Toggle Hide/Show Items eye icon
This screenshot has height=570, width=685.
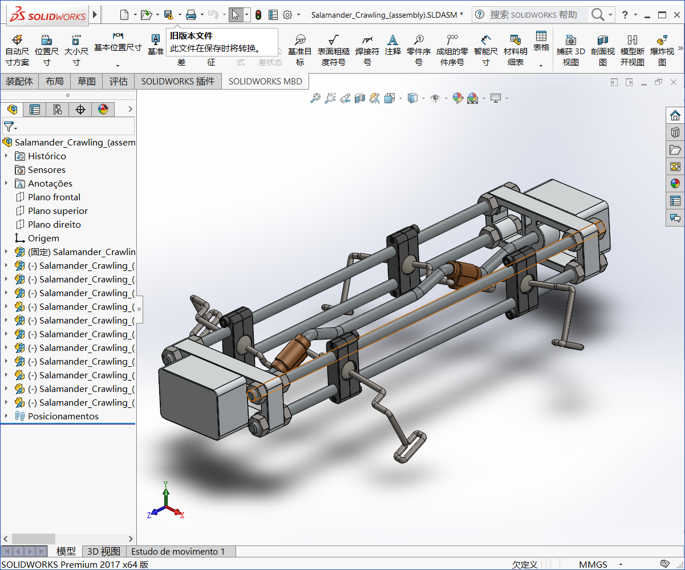(x=435, y=99)
